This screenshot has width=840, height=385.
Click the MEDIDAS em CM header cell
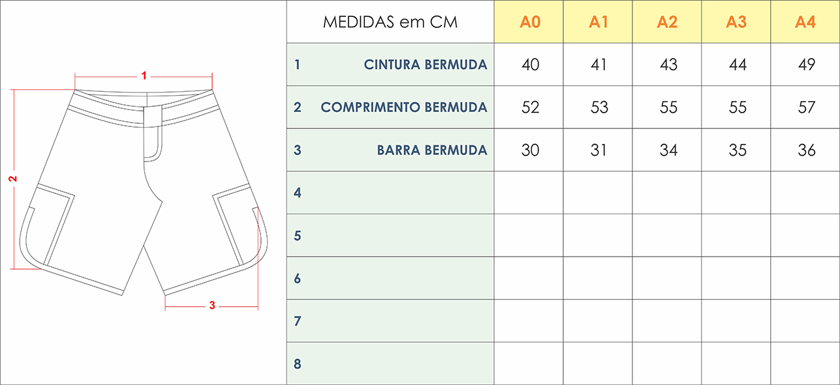(x=390, y=22)
